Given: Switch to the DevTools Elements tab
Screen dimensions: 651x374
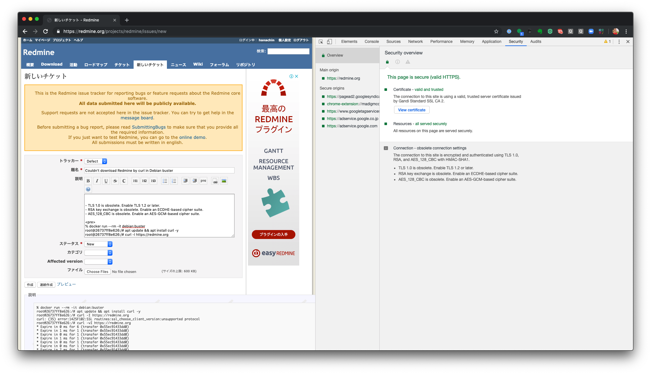Looking at the screenshot, I should [x=349, y=42].
